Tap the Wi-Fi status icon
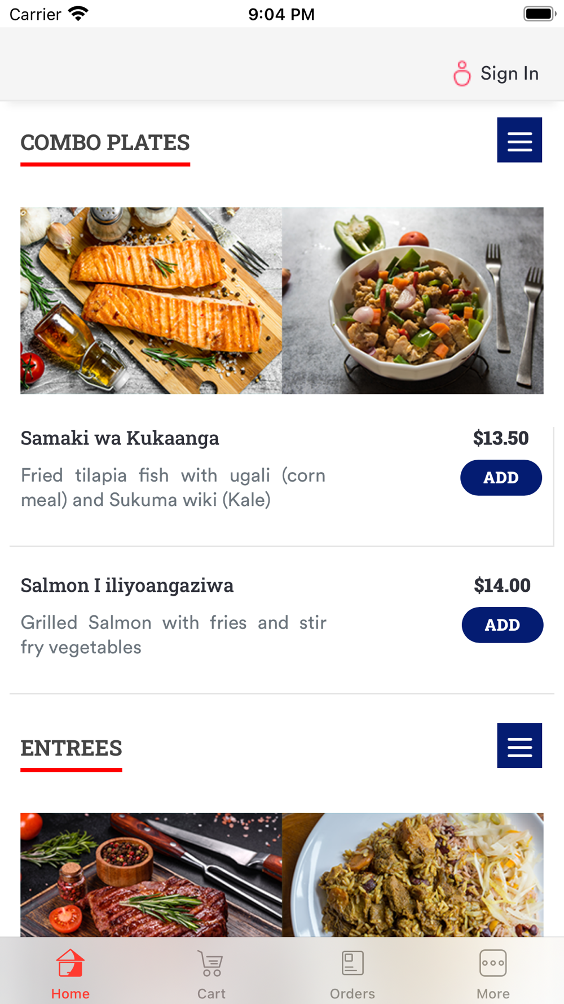The width and height of the screenshot is (564, 1004). pos(78,14)
